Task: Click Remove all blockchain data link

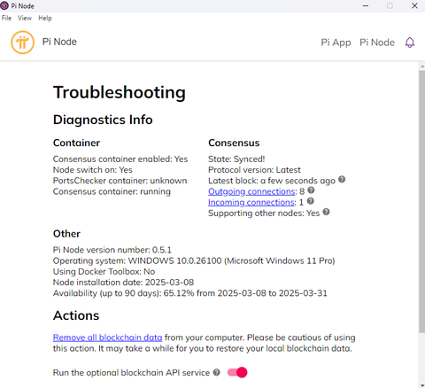Action: point(107,338)
